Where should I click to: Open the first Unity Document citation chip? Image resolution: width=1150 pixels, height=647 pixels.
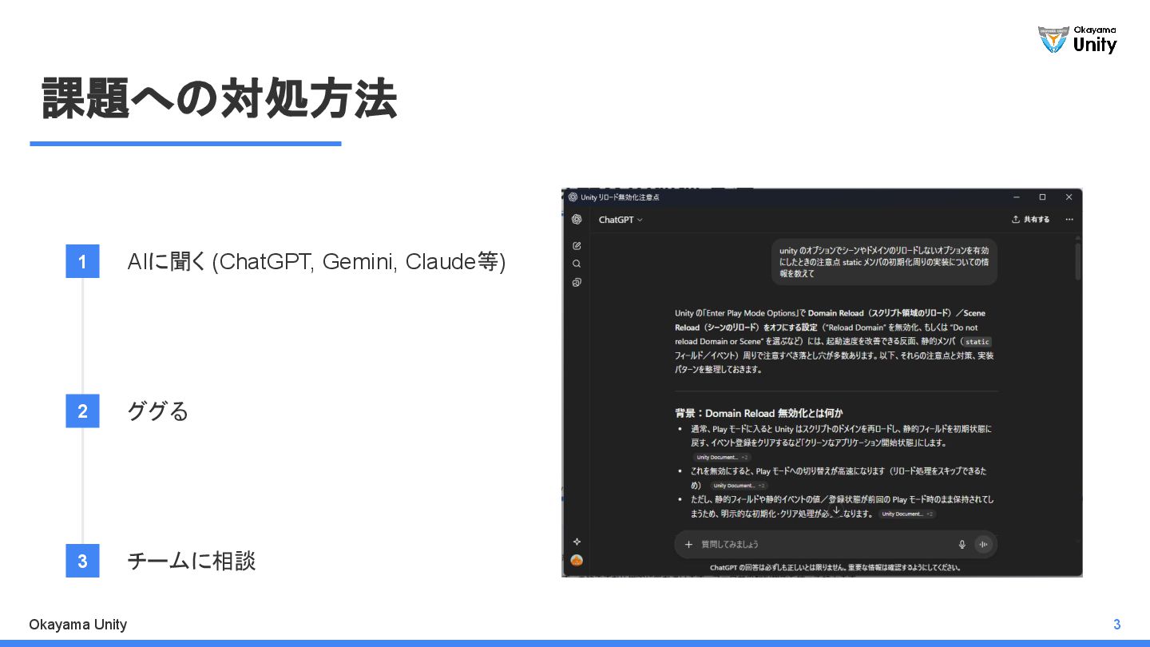[722, 457]
